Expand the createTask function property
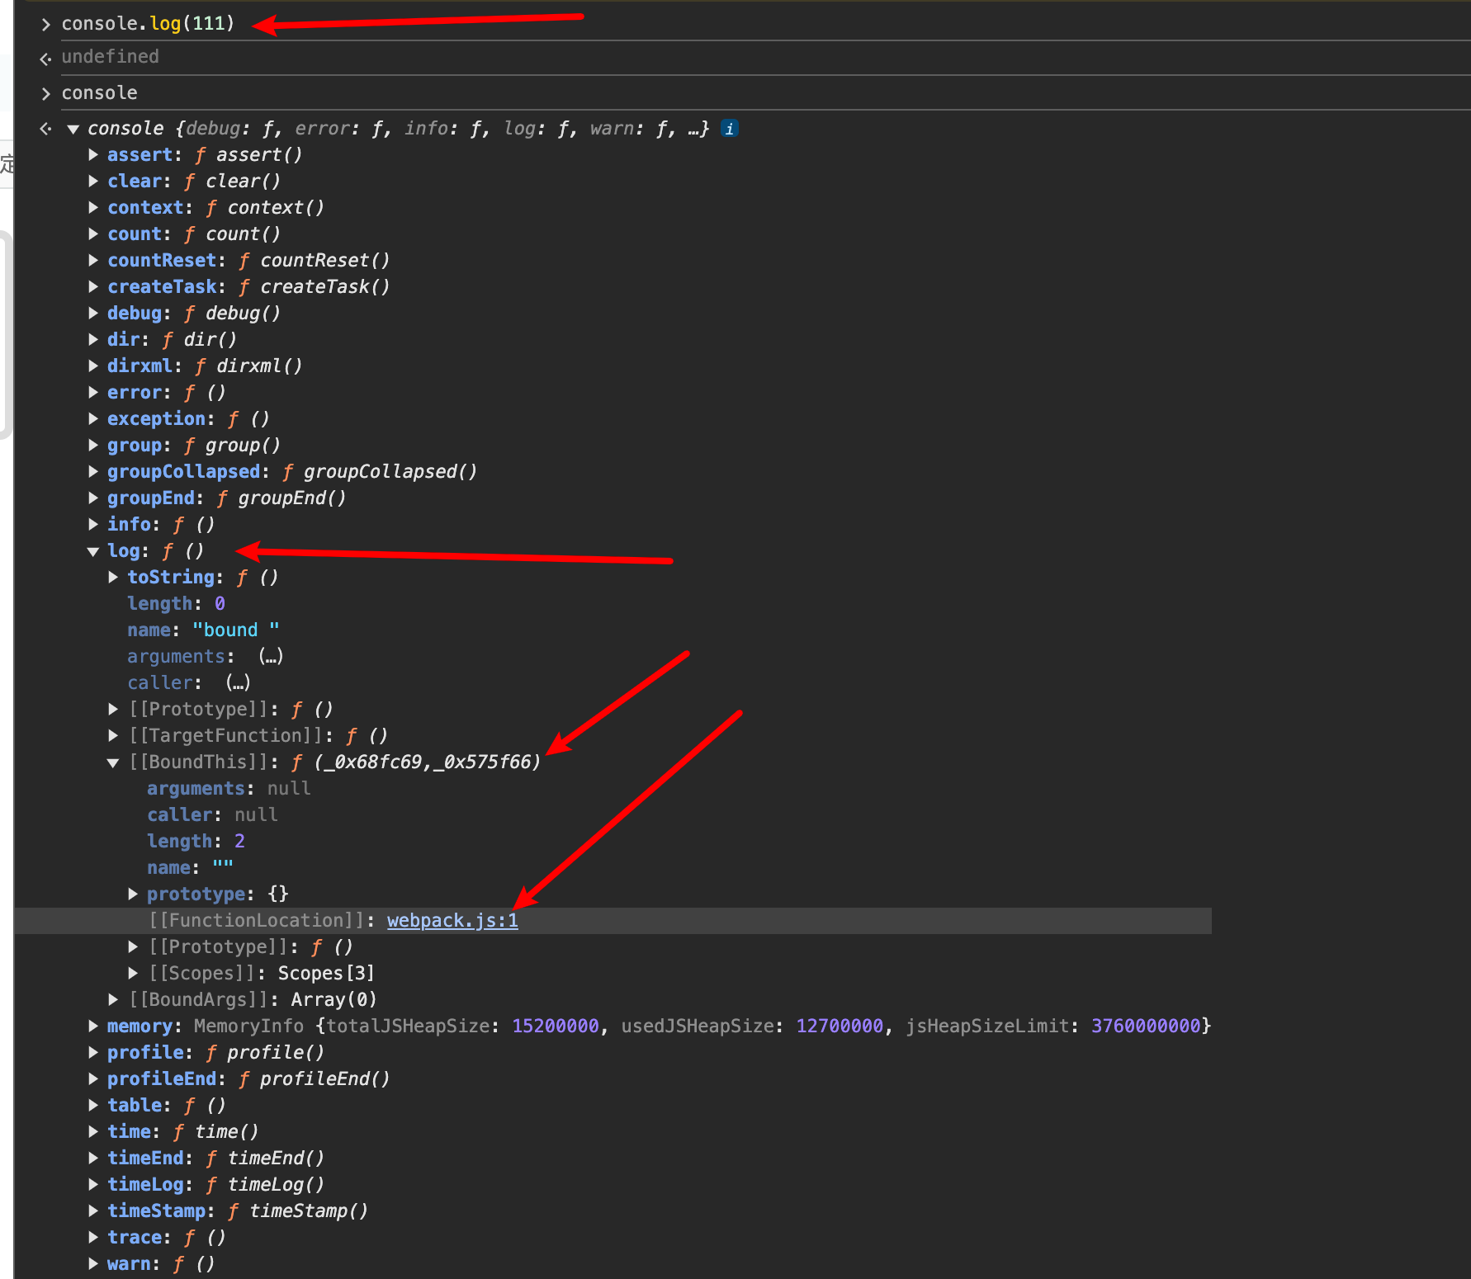Viewport: 1471px width, 1279px height. point(93,286)
